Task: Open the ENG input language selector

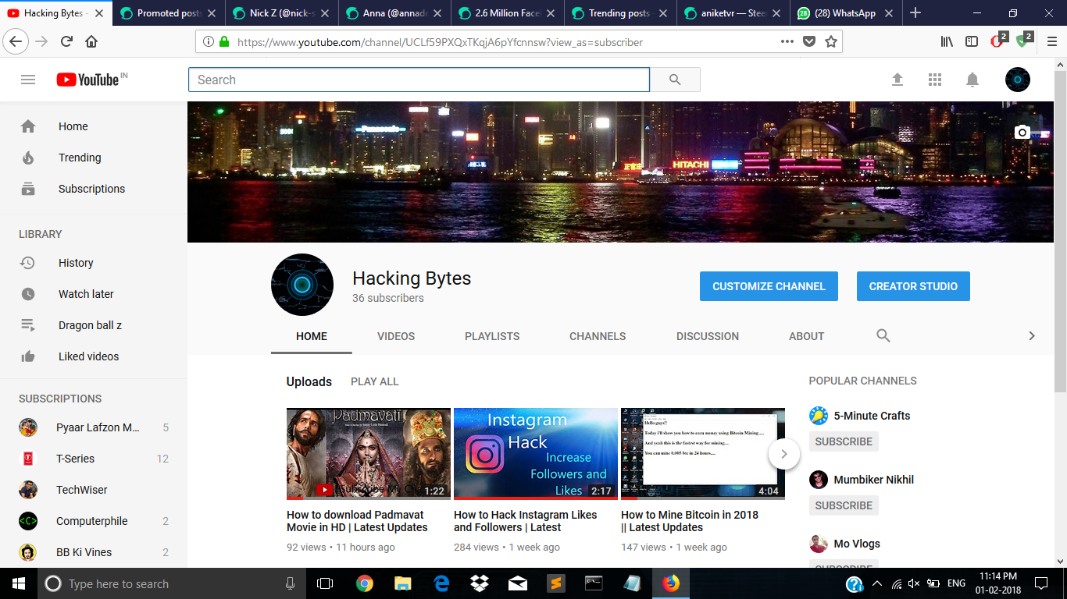Action: 956,583
